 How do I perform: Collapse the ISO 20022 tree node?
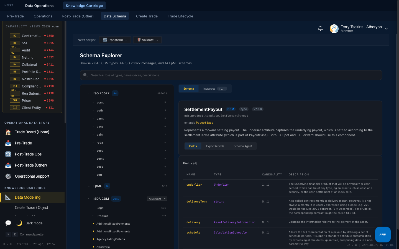[89, 93]
